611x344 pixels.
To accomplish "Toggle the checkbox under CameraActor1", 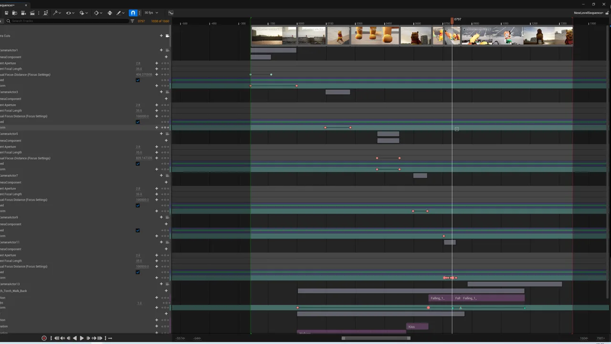I will pyautogui.click(x=138, y=80).
